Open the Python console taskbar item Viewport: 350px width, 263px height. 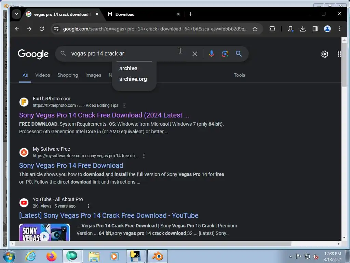[x=136, y=256]
